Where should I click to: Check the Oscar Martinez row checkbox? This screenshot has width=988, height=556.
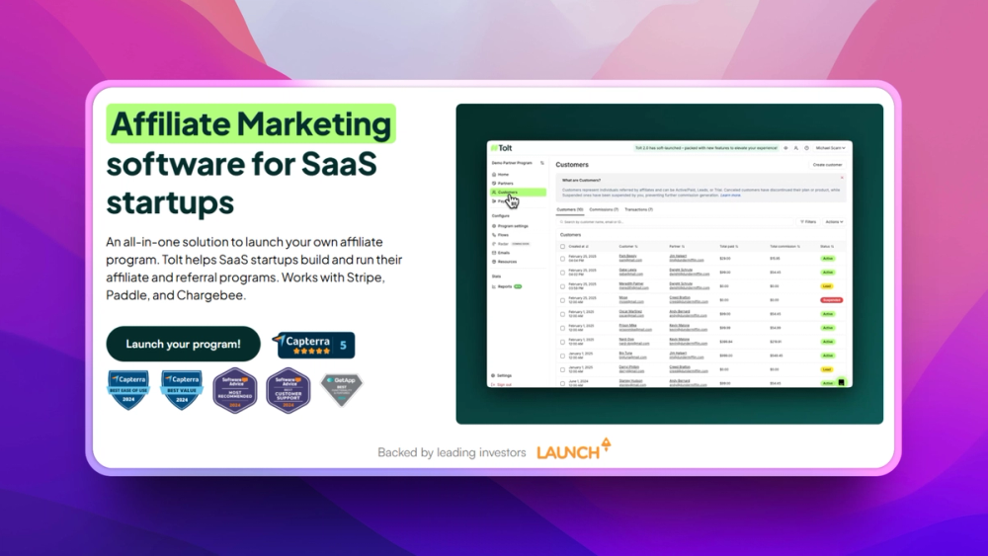tap(563, 314)
